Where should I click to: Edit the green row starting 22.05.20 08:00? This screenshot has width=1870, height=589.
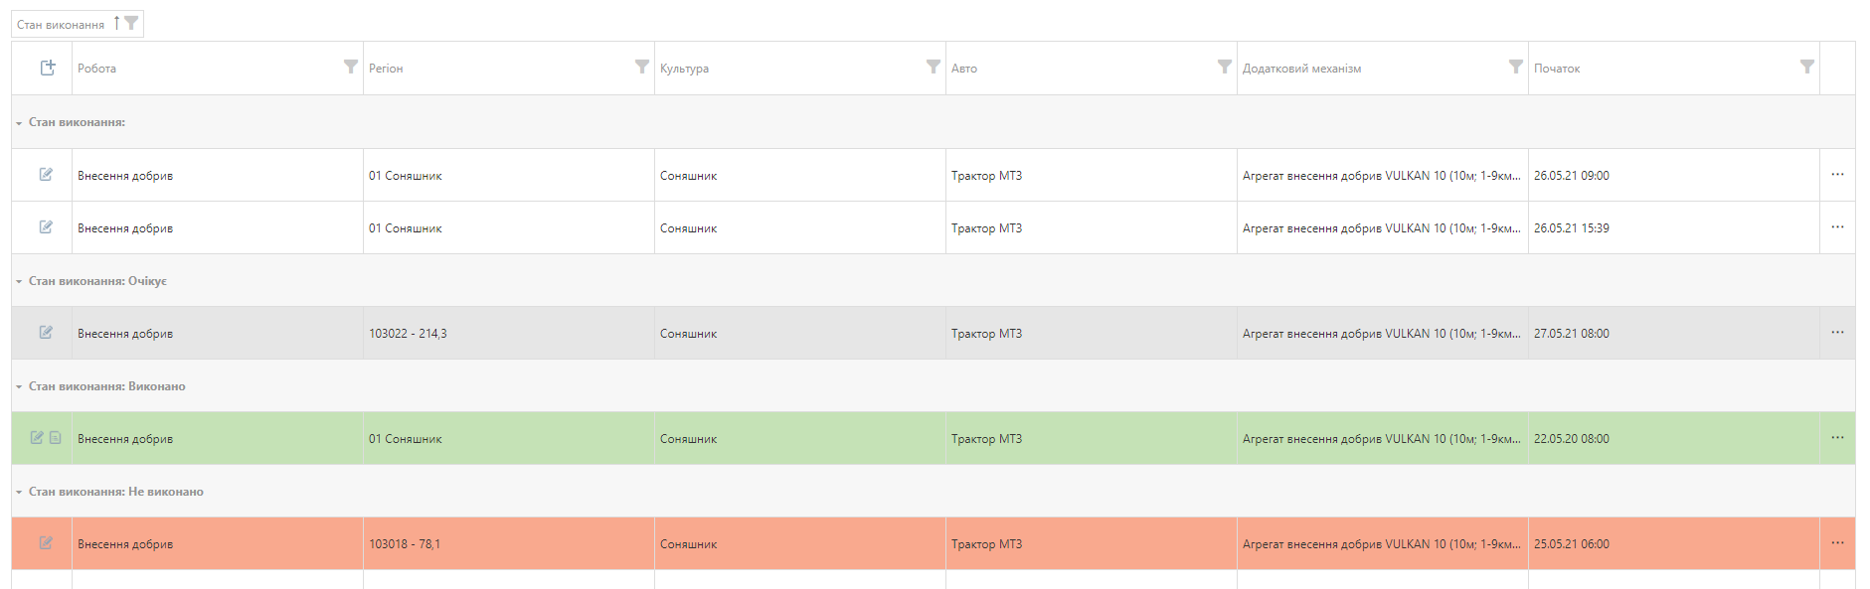(x=37, y=438)
